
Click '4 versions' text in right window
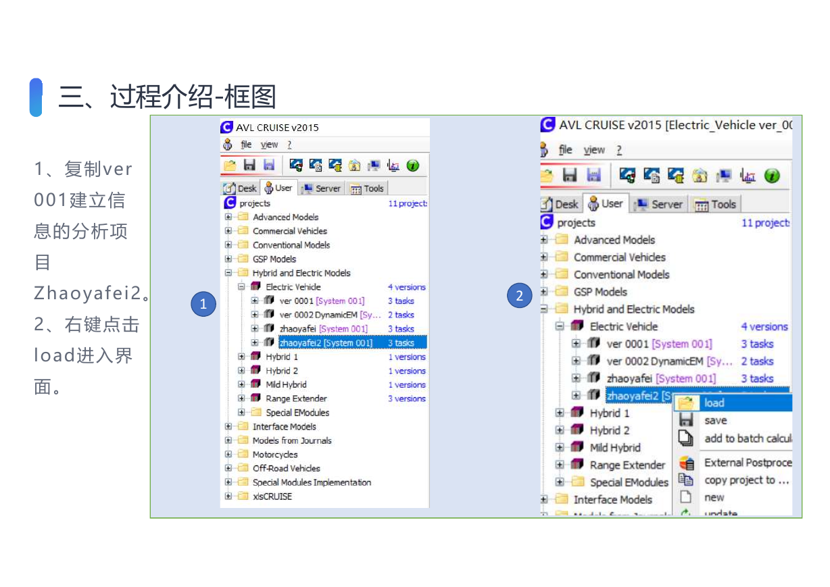click(x=764, y=326)
